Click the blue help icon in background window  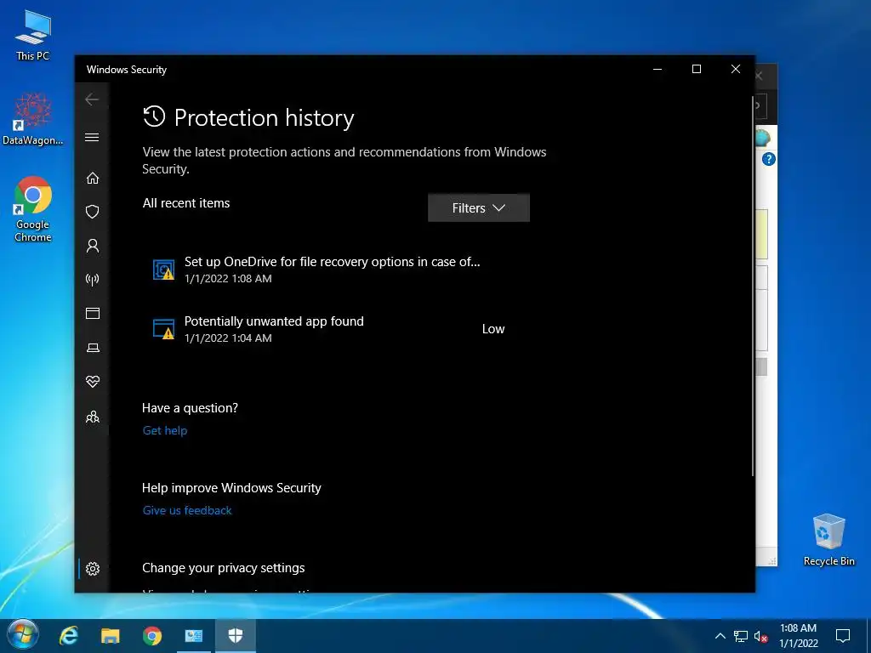[769, 159]
